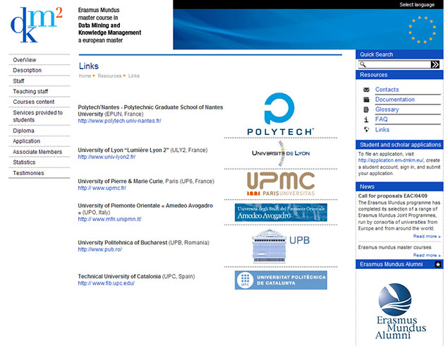Click the Technical University of Catalonia title
The width and height of the screenshot is (448, 346).
click(x=119, y=277)
